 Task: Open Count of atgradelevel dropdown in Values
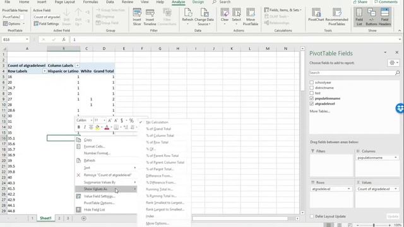396,189
